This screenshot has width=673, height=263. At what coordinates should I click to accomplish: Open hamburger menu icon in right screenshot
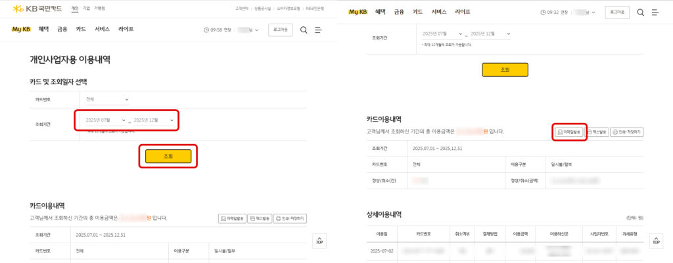pyautogui.click(x=655, y=12)
